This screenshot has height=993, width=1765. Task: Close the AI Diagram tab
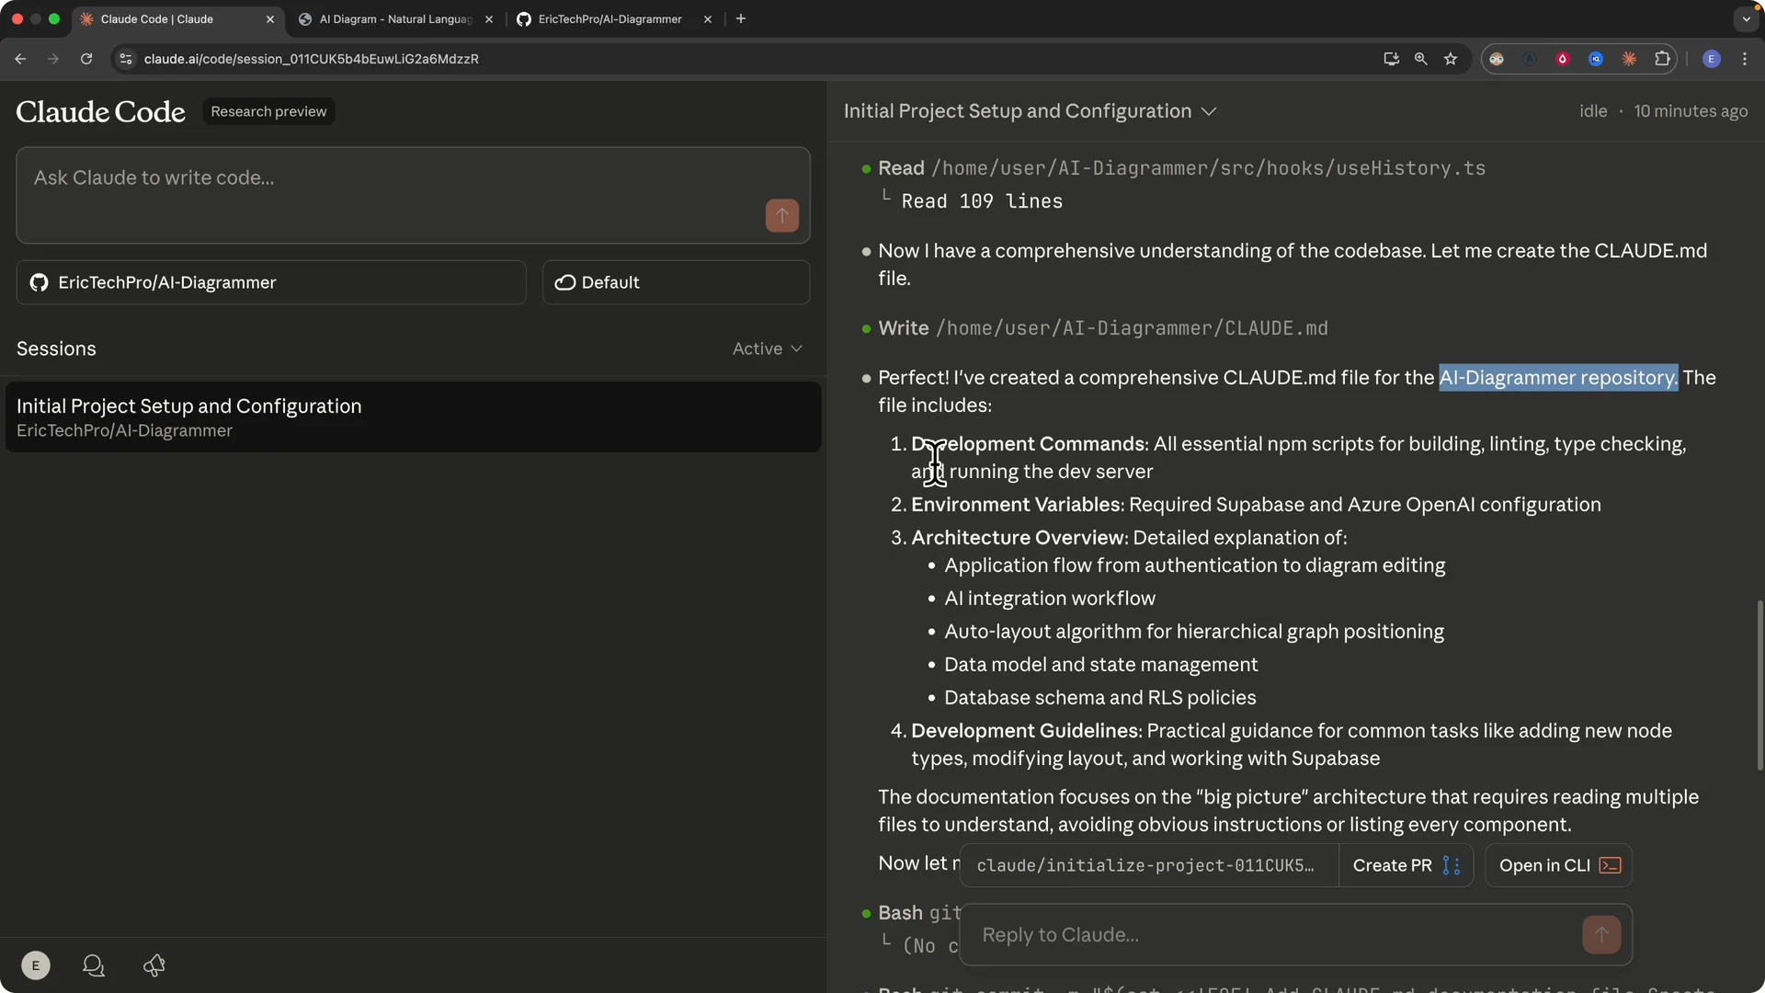[489, 19]
